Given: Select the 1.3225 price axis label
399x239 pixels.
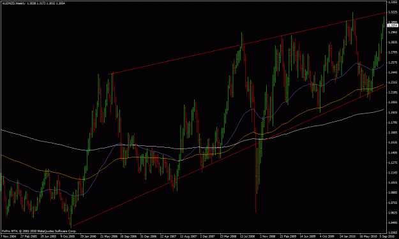Looking at the screenshot, I should (x=393, y=12).
